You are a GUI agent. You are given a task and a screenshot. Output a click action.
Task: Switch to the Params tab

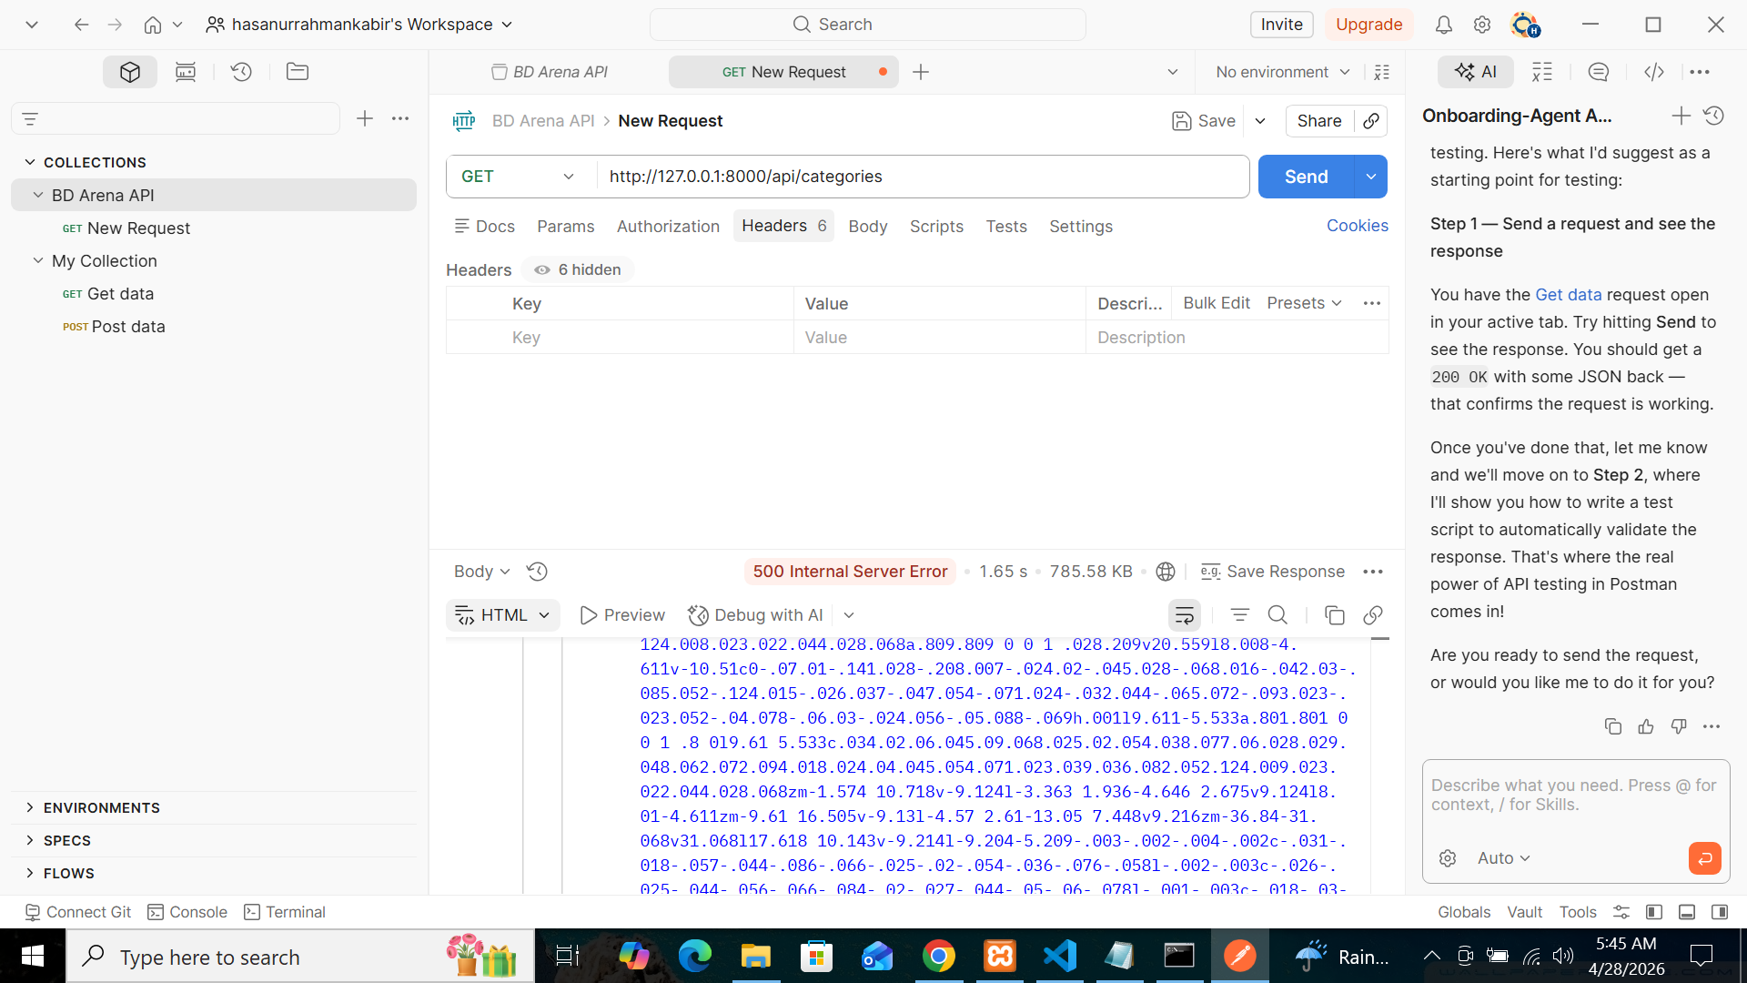565,226
